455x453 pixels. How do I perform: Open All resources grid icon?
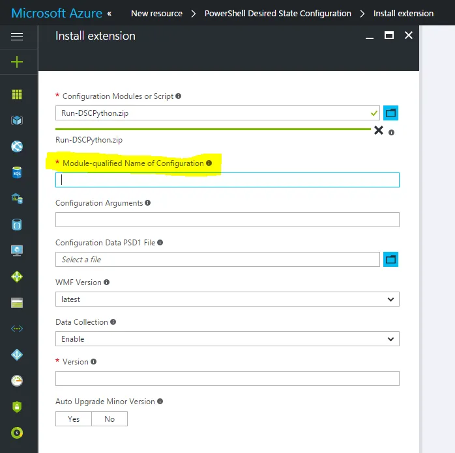pyautogui.click(x=17, y=94)
